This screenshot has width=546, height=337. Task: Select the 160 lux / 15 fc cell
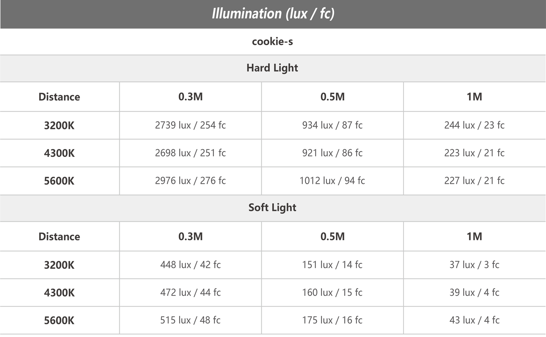point(332,292)
